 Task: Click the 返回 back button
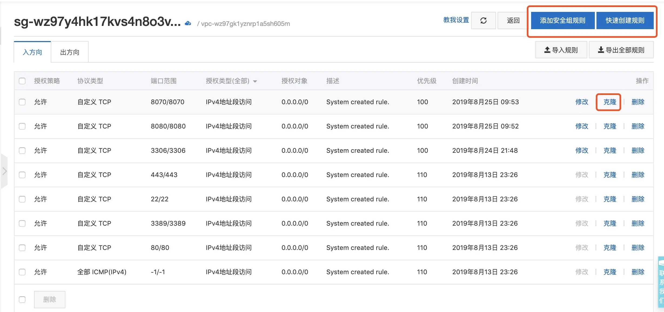(513, 21)
